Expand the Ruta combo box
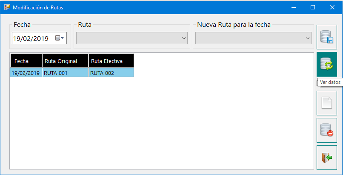 tap(183, 38)
